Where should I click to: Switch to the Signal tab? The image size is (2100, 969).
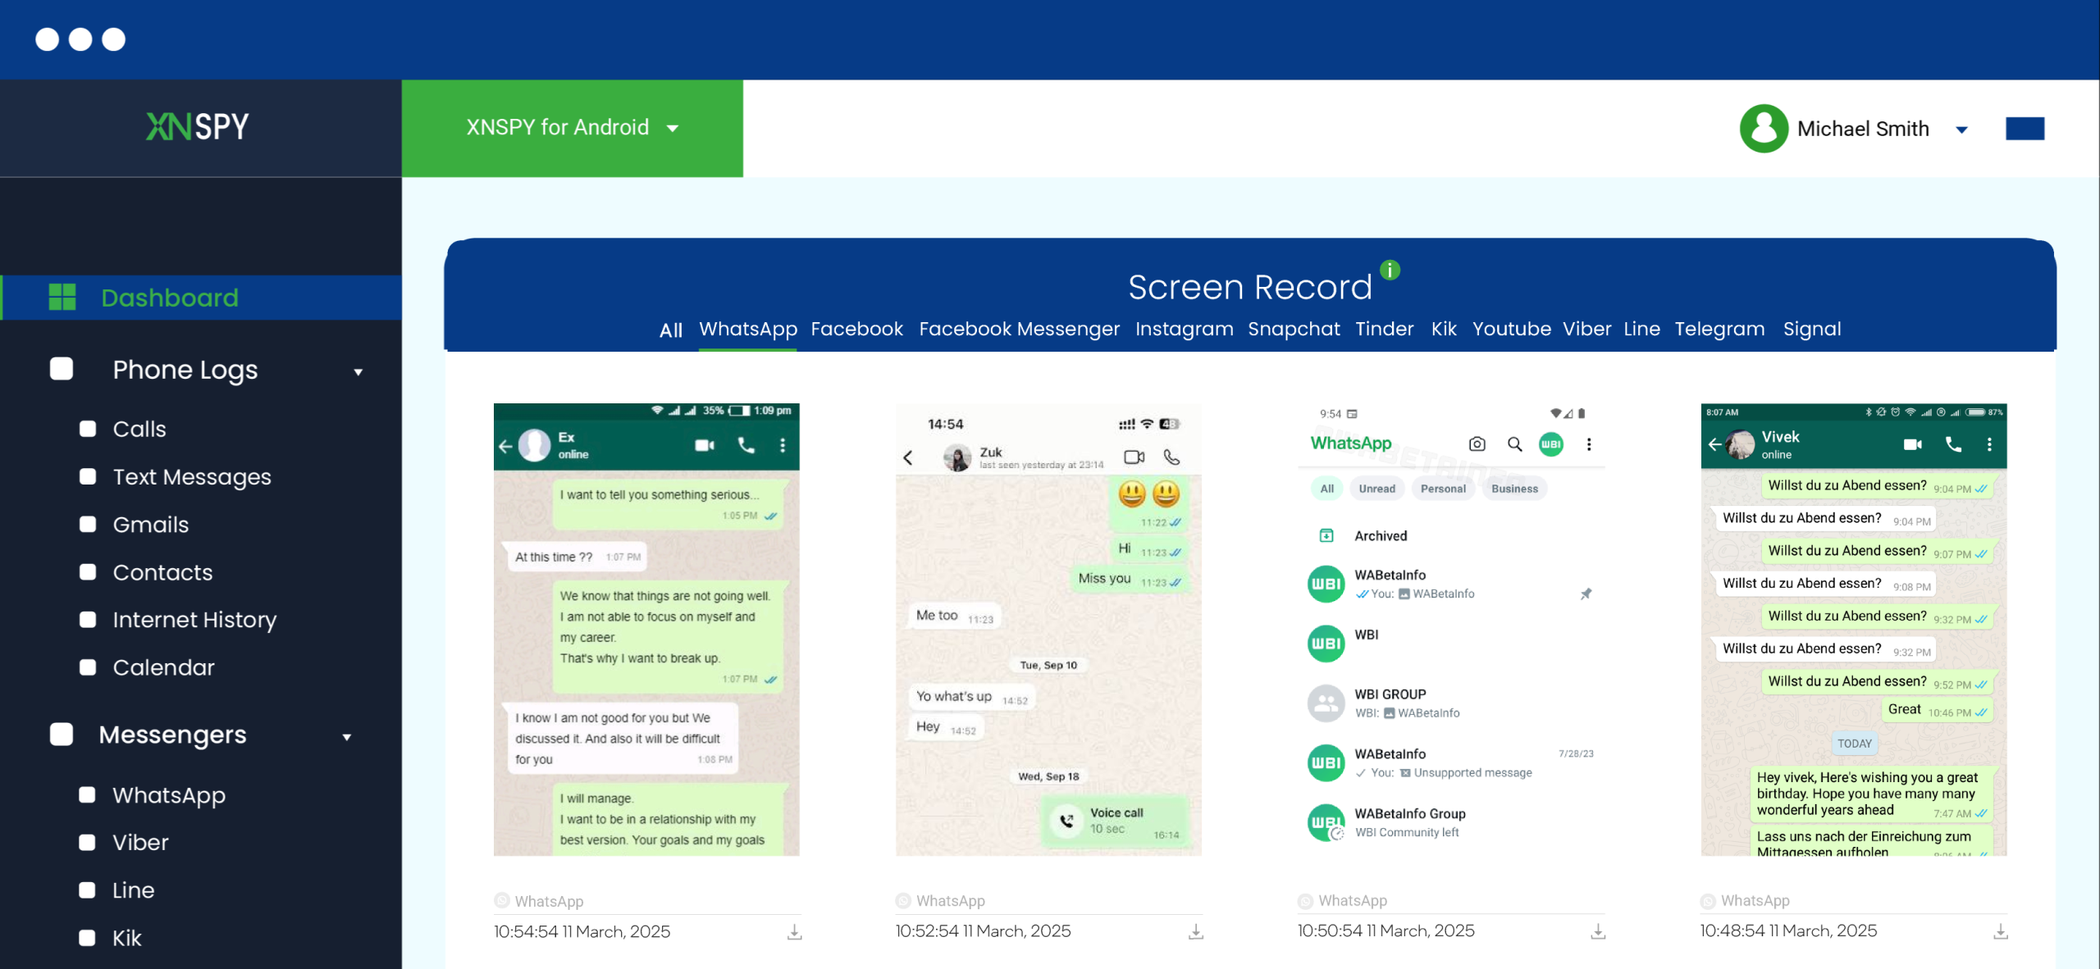[1812, 330]
